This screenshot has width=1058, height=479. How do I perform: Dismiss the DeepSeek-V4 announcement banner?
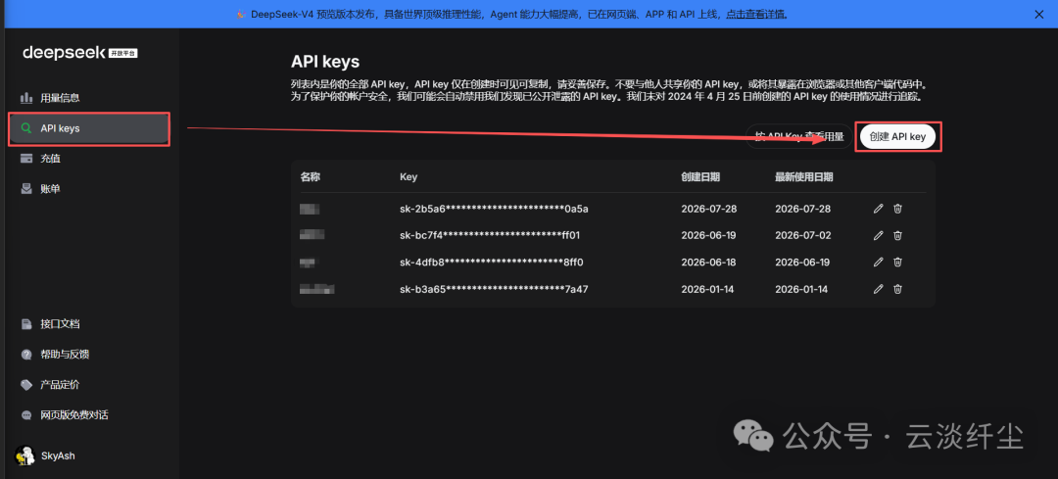[1039, 14]
